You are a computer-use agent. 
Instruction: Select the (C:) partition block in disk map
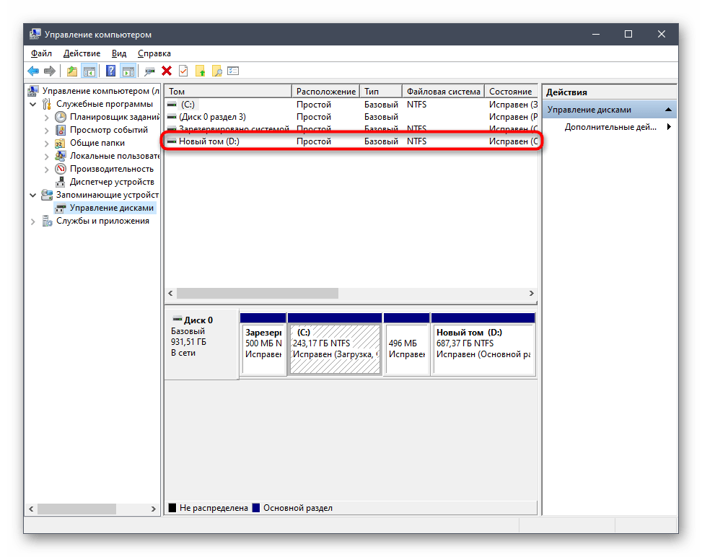335,349
